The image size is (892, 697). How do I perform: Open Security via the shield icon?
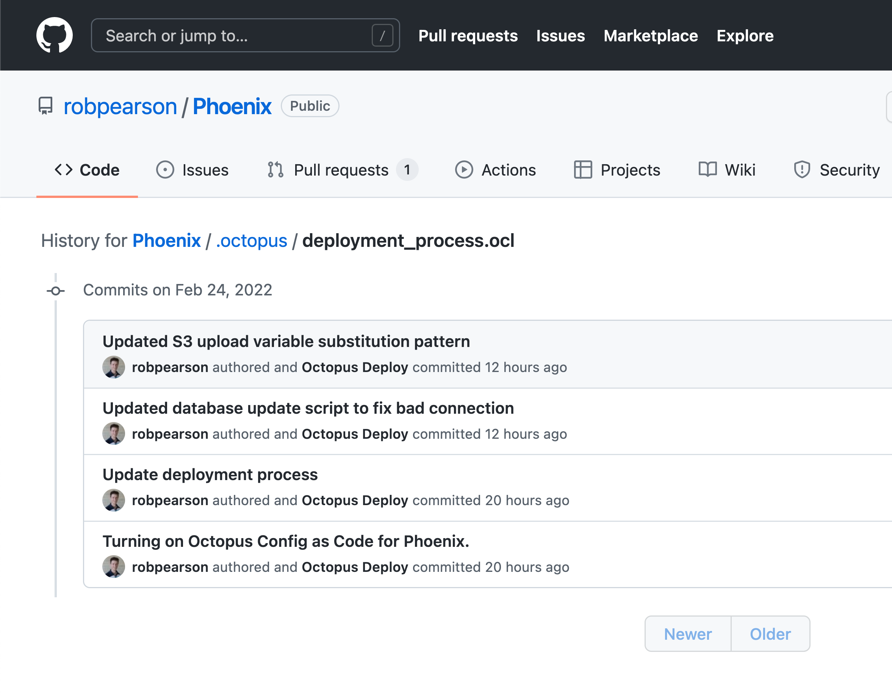[x=802, y=170]
